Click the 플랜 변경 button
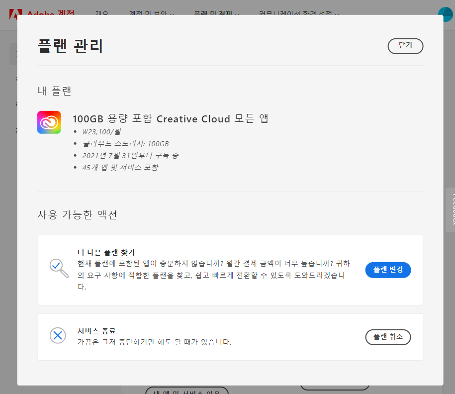Viewport: 455px width, 394px height. (x=388, y=270)
